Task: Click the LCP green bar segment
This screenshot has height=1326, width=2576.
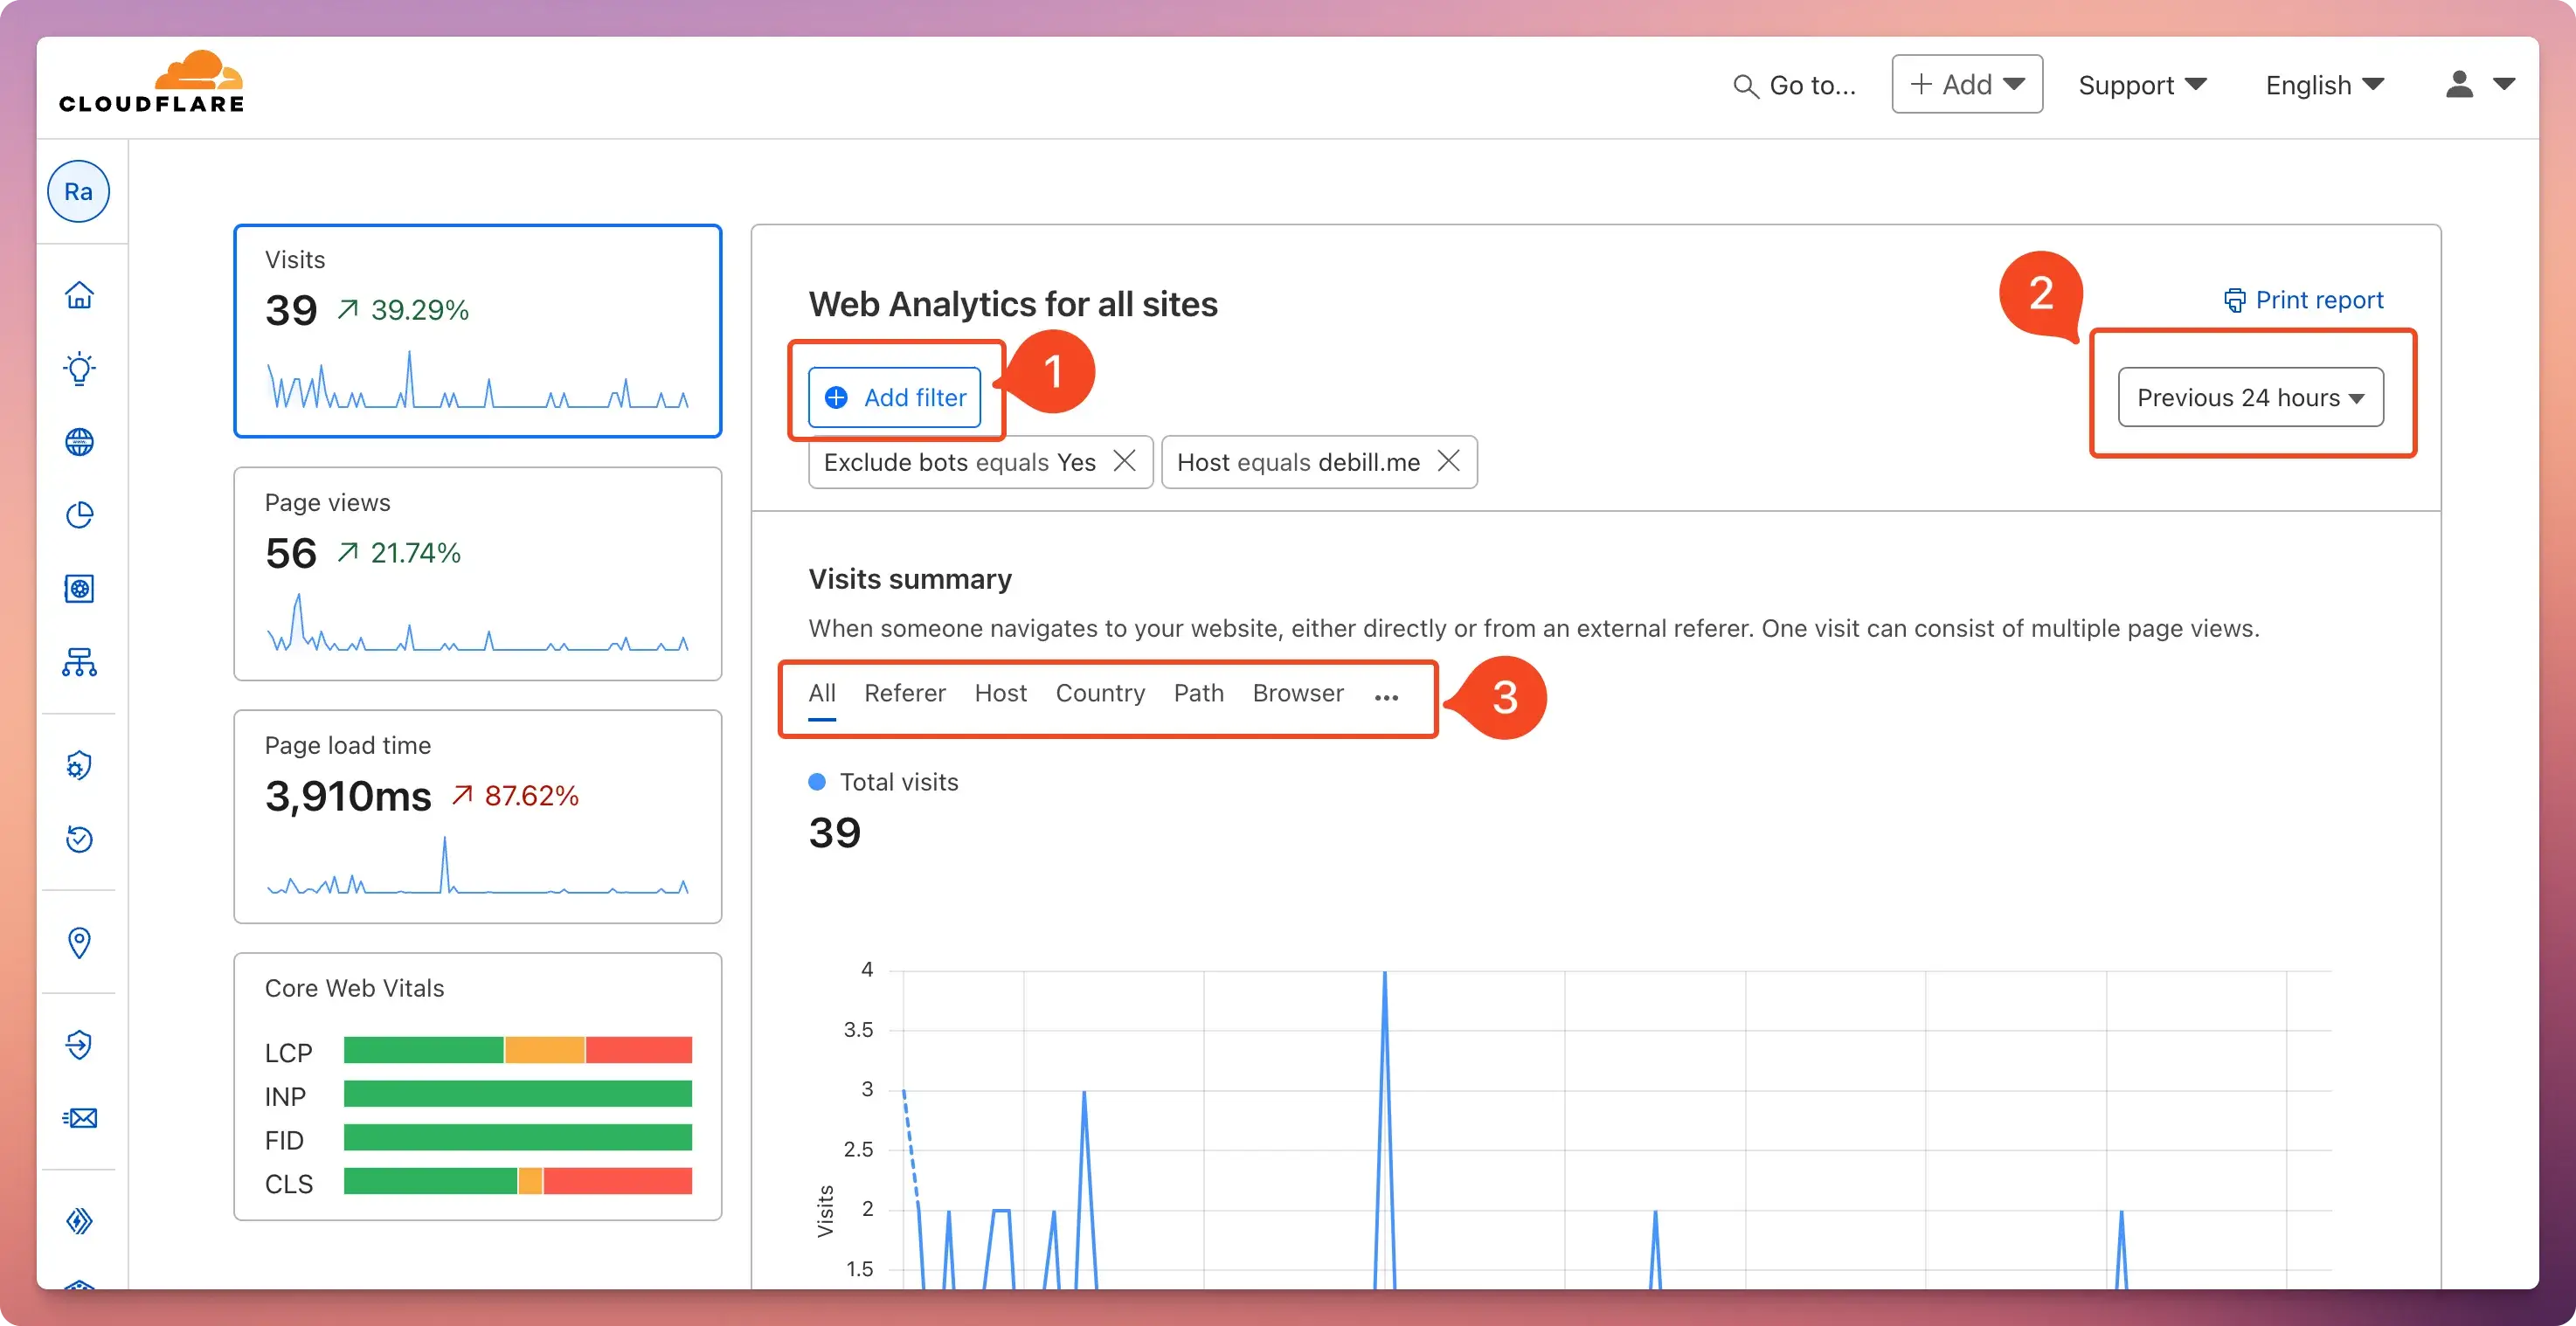Action: click(x=423, y=1050)
